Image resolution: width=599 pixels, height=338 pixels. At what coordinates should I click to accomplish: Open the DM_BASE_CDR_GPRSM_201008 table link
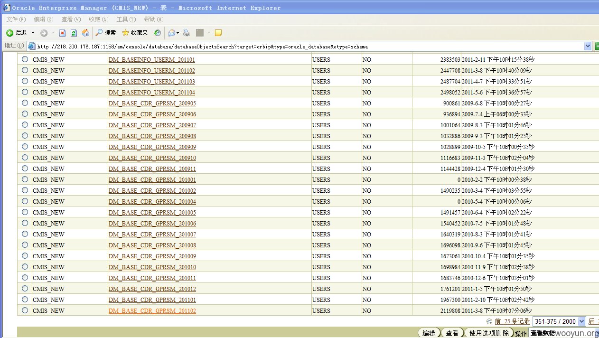coord(152,245)
